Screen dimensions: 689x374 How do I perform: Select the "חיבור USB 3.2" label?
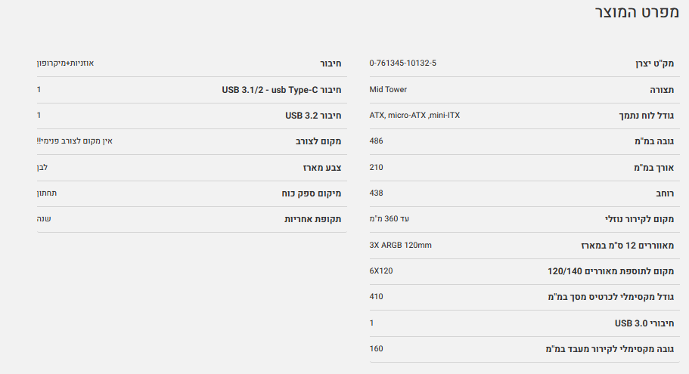(313, 116)
